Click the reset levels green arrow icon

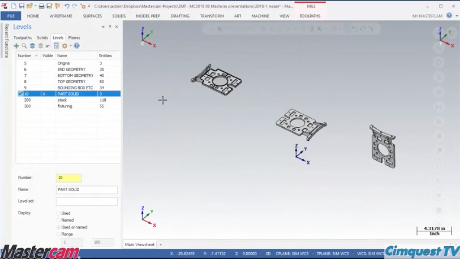(x=48, y=46)
